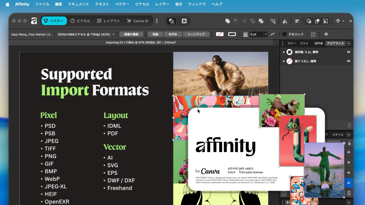Open the Appearance panel options menu

click(348, 43)
